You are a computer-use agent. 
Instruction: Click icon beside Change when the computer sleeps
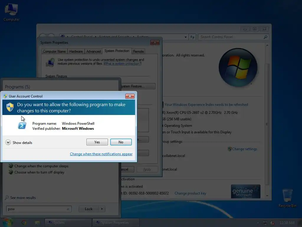(x=11, y=166)
